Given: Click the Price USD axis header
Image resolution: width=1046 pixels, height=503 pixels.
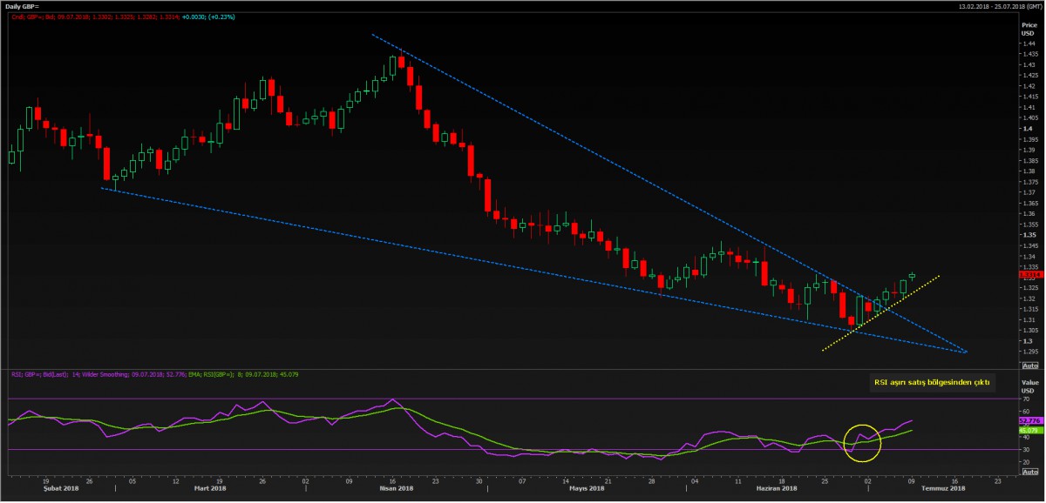Looking at the screenshot, I should [x=1028, y=29].
